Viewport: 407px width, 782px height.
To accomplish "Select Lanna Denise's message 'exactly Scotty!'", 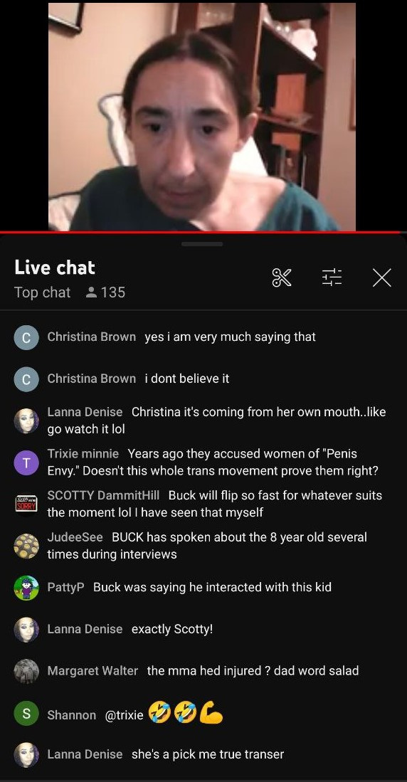I will click(x=172, y=630).
